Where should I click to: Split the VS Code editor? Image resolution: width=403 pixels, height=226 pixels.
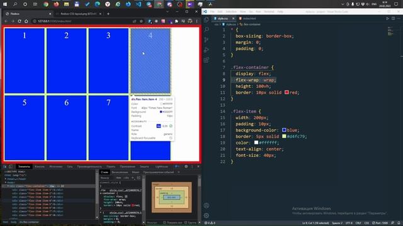click(x=393, y=18)
